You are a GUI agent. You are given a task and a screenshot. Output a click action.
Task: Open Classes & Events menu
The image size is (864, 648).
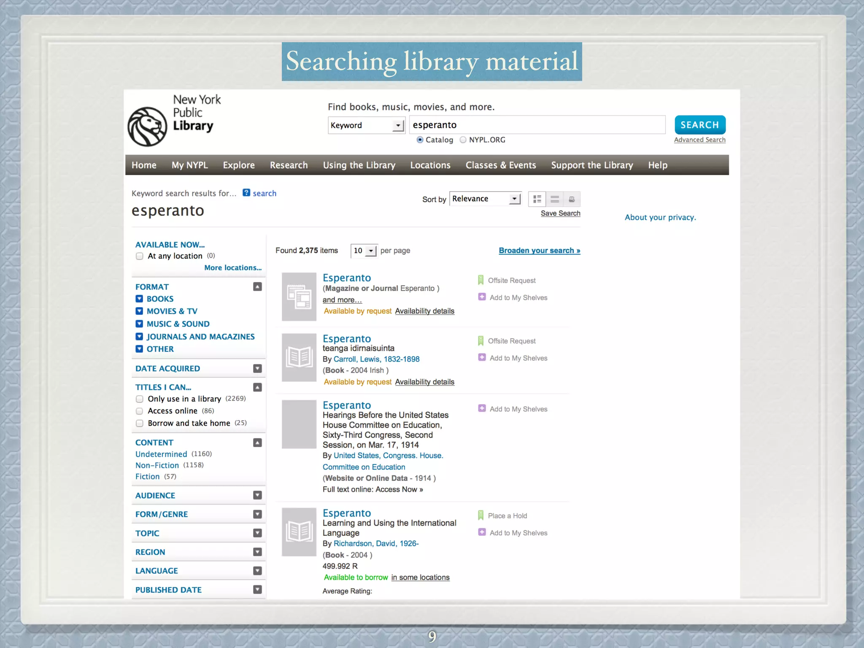point(501,165)
